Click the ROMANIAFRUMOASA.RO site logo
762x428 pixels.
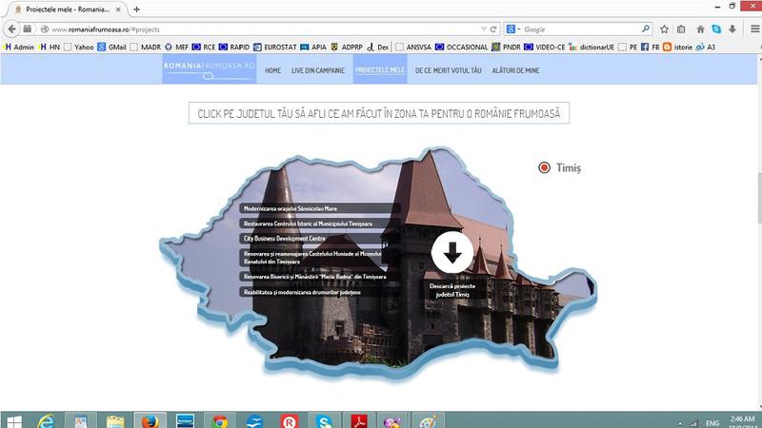210,69
